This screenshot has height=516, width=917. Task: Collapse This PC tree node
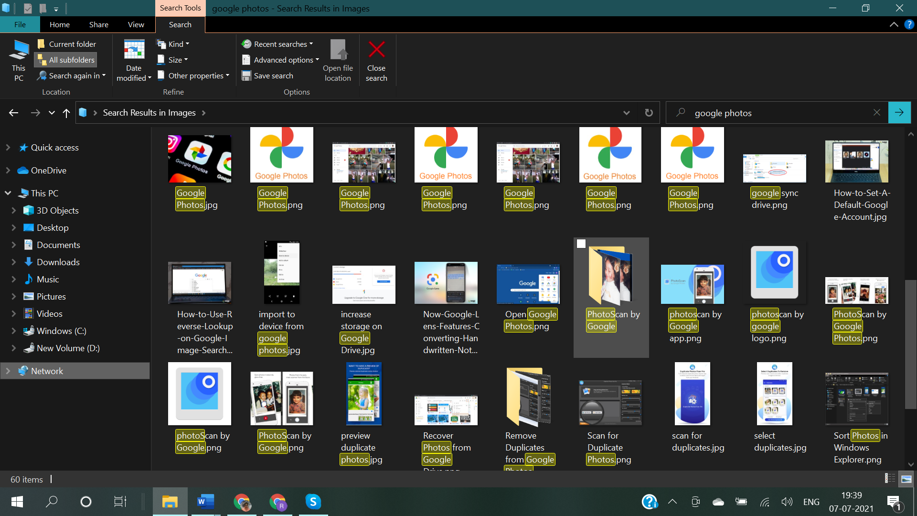pos(8,193)
